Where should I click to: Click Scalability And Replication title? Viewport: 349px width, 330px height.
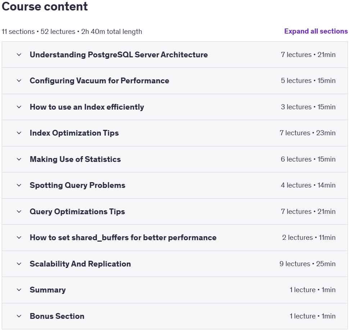point(80,264)
